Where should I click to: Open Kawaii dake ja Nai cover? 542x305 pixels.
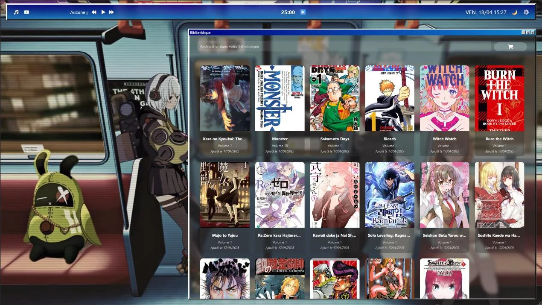(335, 195)
